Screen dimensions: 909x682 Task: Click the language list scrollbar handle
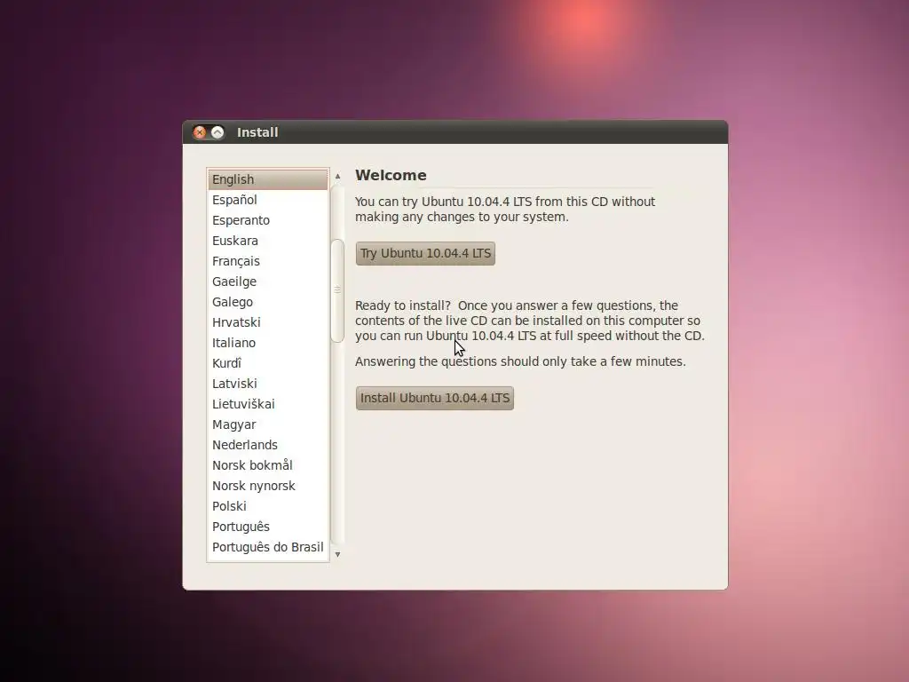tap(337, 290)
